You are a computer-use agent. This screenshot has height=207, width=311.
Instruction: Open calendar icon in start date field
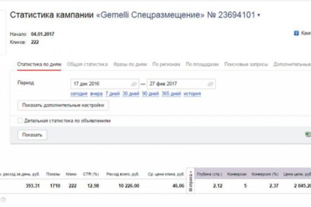pos(134,84)
